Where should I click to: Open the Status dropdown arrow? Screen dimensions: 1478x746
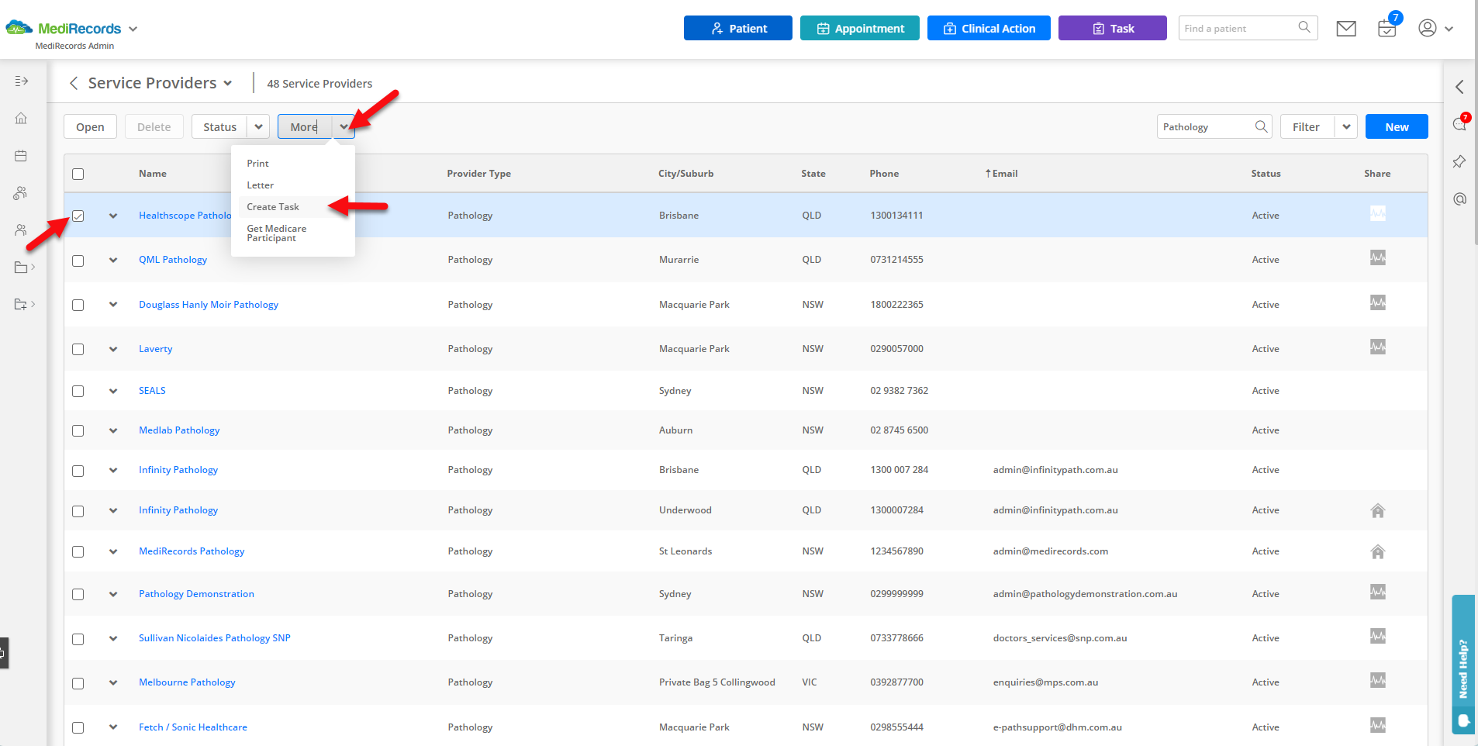[258, 126]
